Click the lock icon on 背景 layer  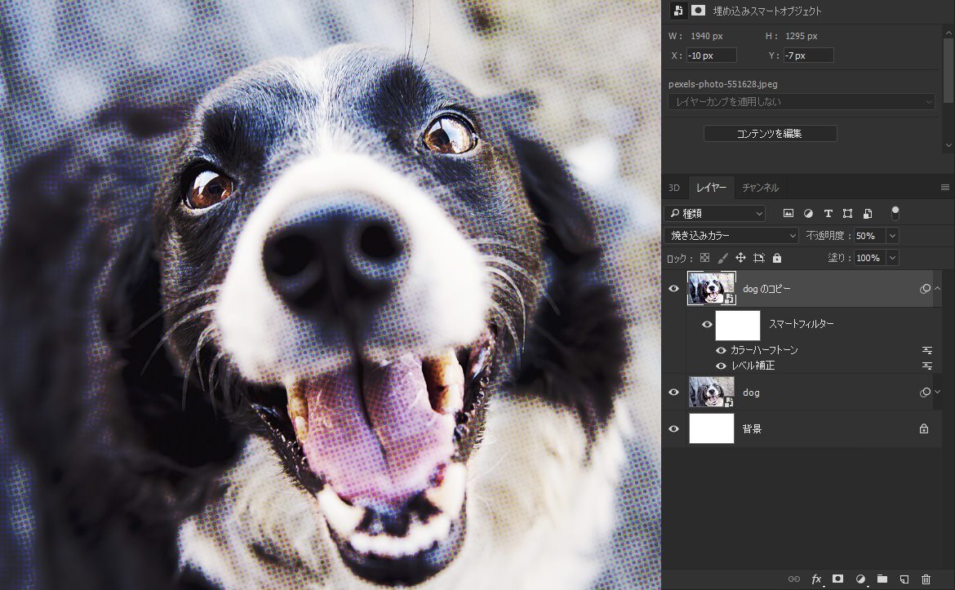pos(924,428)
